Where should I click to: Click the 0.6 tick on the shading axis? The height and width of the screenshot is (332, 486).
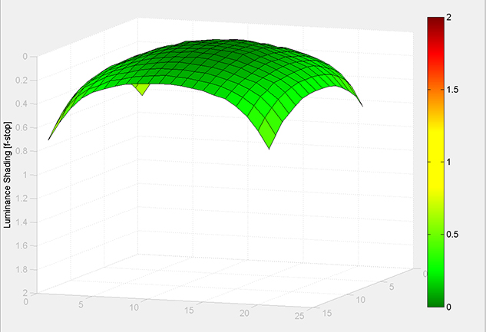click(21, 127)
